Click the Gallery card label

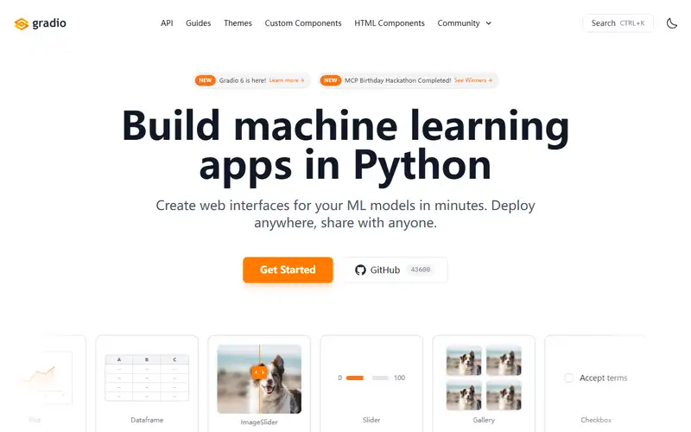484,420
